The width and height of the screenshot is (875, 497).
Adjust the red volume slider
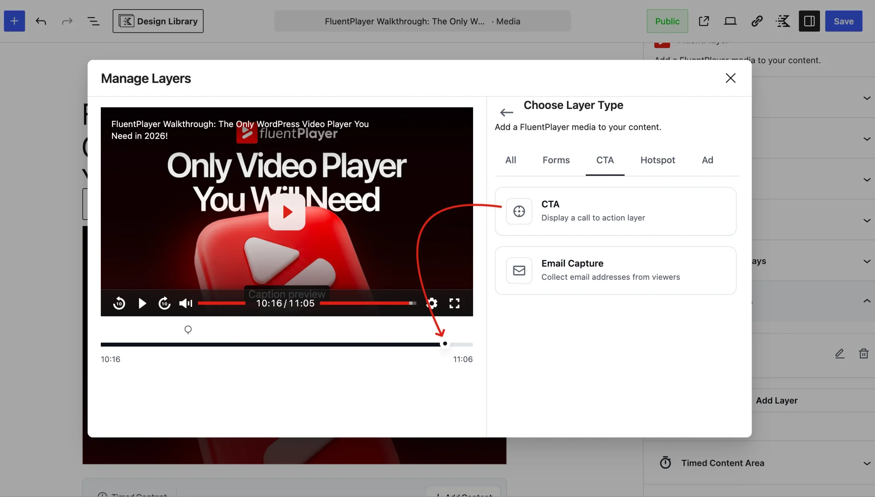221,303
